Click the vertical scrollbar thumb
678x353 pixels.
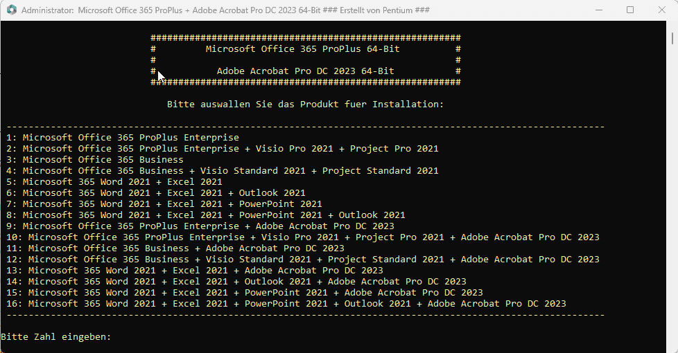672,37
